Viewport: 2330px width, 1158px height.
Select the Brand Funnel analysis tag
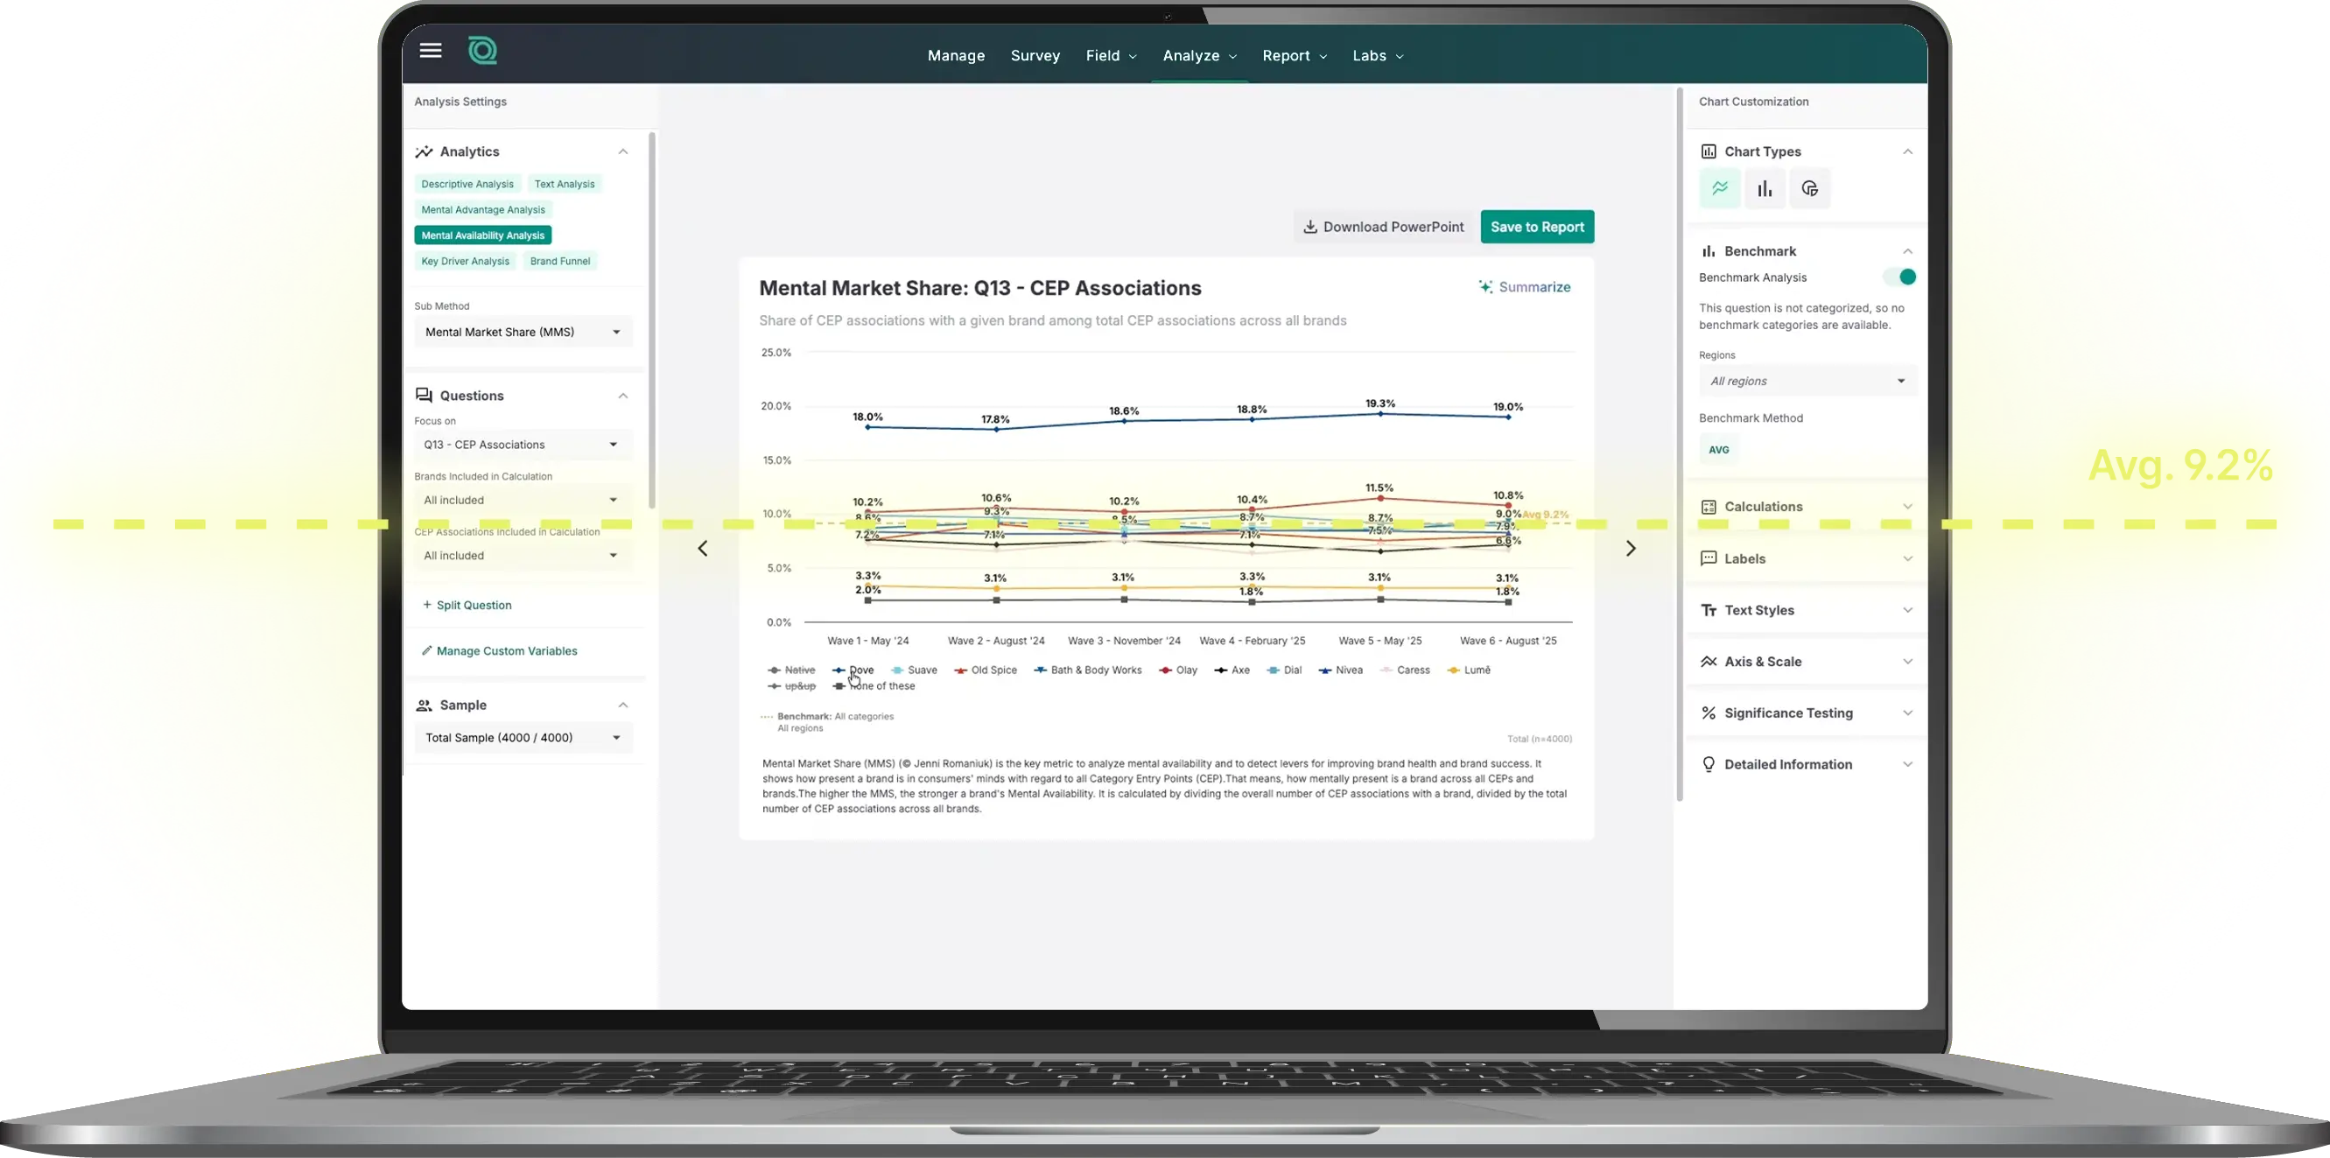coord(560,262)
